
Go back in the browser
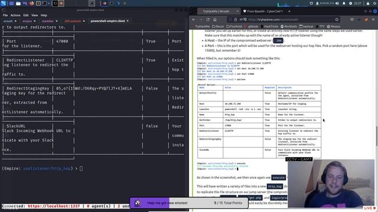194,19
